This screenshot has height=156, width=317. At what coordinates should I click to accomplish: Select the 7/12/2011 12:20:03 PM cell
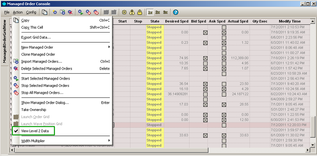pyautogui.click(x=290, y=125)
